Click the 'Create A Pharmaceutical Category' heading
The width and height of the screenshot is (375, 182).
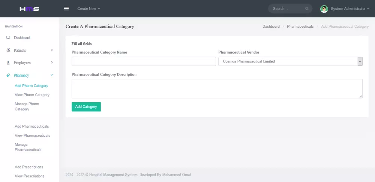tap(100, 27)
